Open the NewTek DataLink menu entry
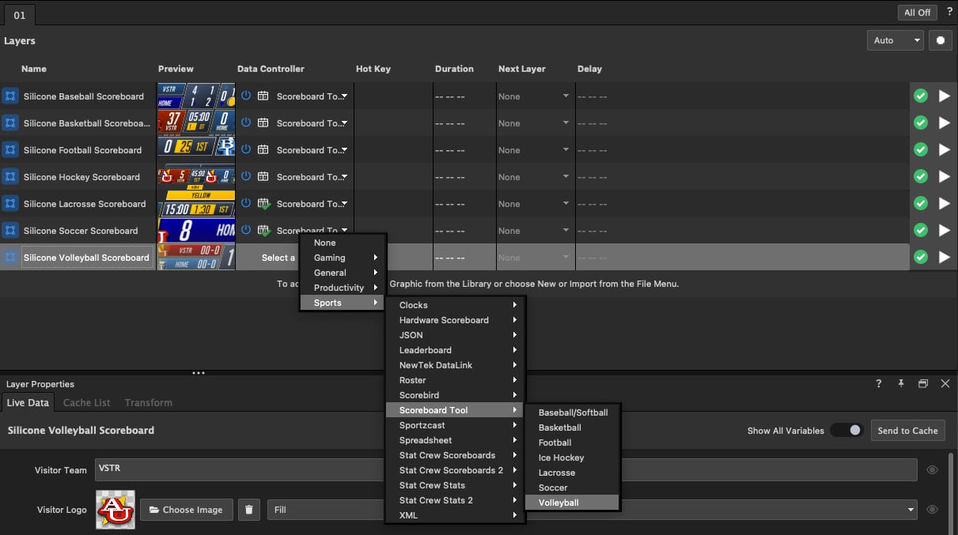 [455, 365]
